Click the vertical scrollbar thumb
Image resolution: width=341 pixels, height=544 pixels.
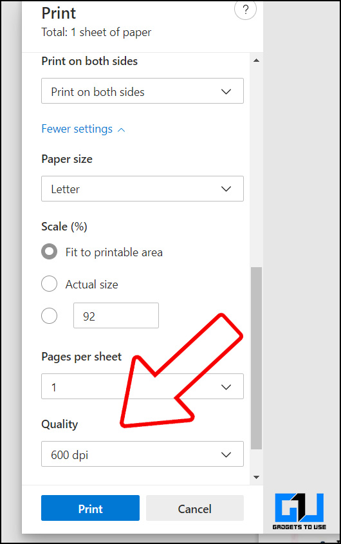pos(256,358)
